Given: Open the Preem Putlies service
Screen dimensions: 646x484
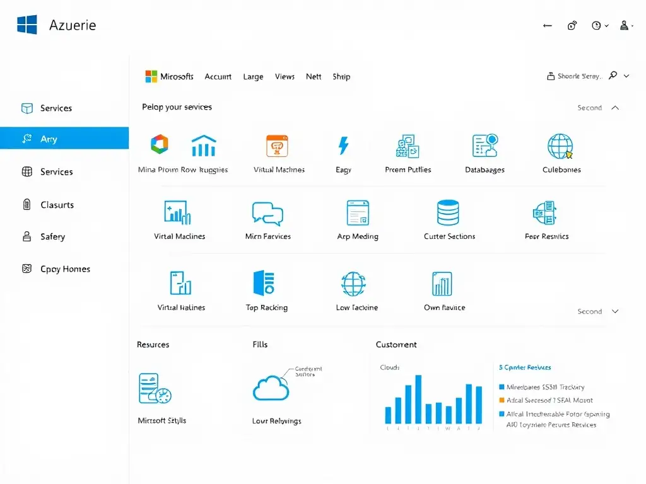Looking at the screenshot, I should click(408, 148).
